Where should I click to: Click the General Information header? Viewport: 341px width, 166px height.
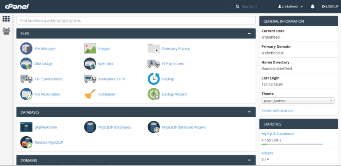click(298, 21)
